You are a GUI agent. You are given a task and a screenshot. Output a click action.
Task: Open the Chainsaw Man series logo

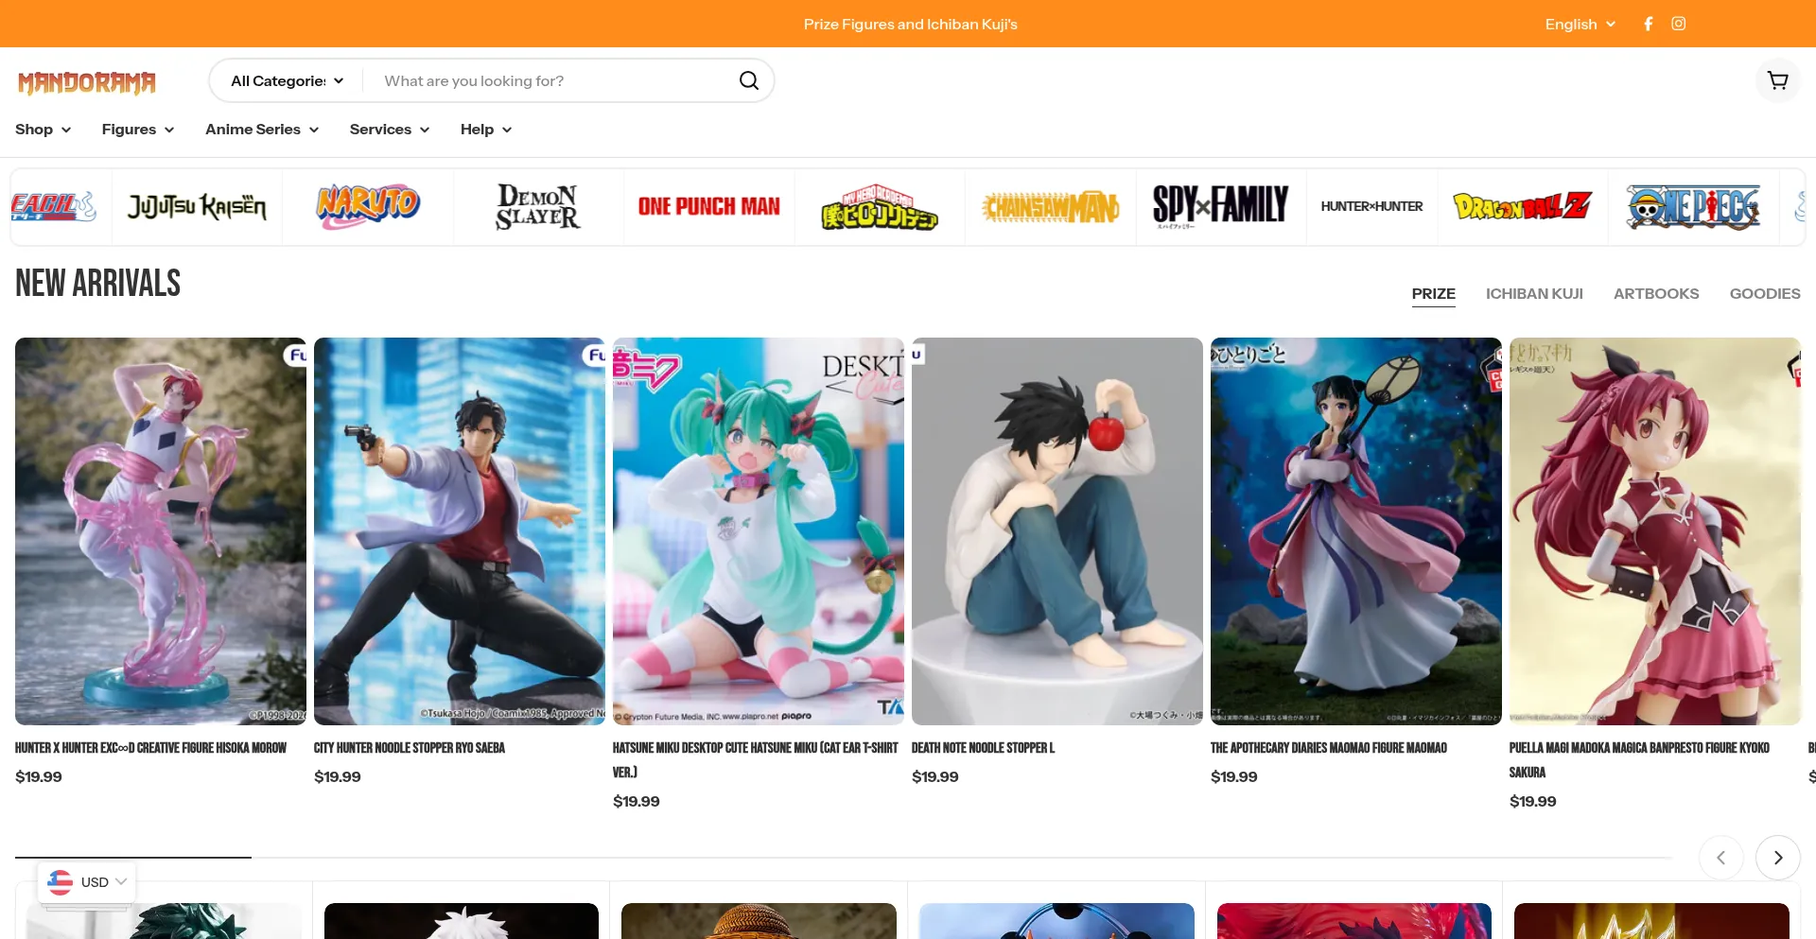click(x=1051, y=207)
